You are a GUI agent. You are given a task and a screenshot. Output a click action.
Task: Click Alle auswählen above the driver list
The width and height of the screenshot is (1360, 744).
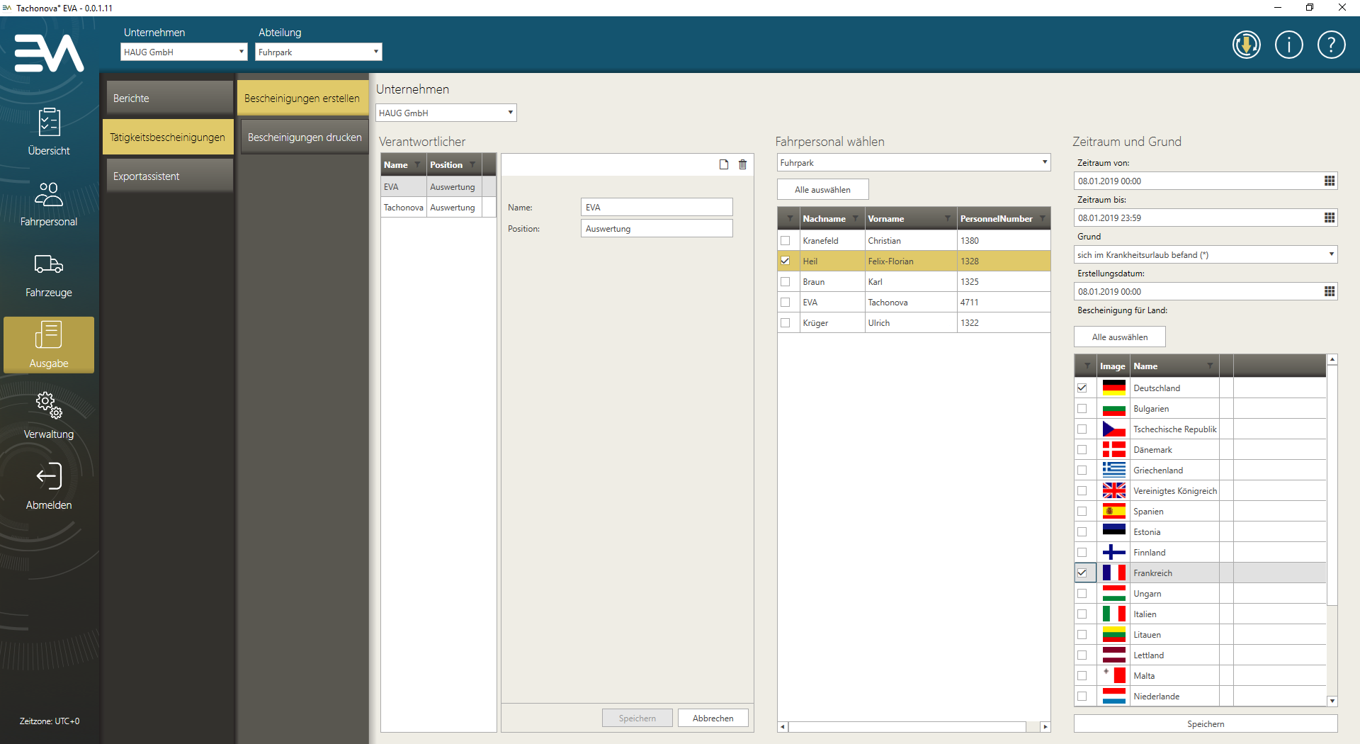coord(822,190)
